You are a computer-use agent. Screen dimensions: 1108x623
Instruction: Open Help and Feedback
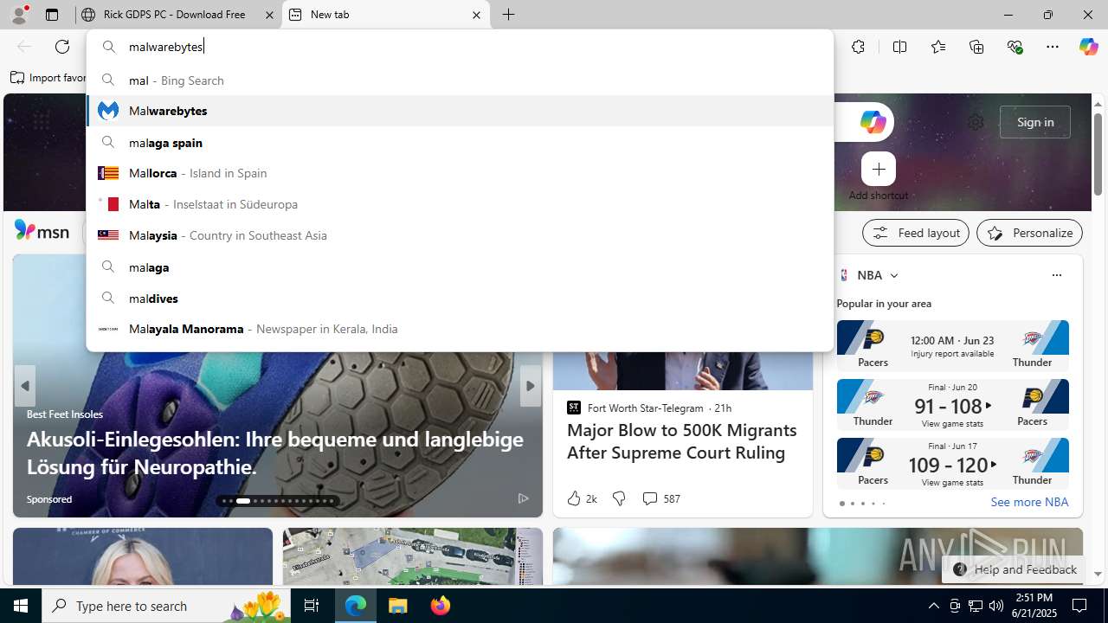pos(1015,569)
